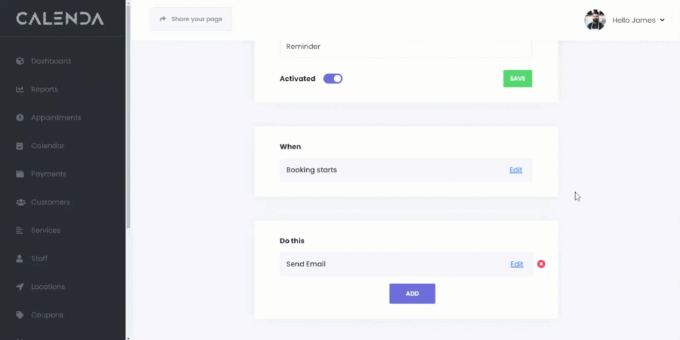Click the Appointments clock icon

point(20,117)
